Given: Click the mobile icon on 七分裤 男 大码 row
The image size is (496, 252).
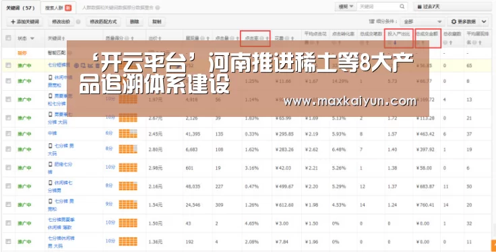Looking at the screenshot, I should [x=50, y=146].
